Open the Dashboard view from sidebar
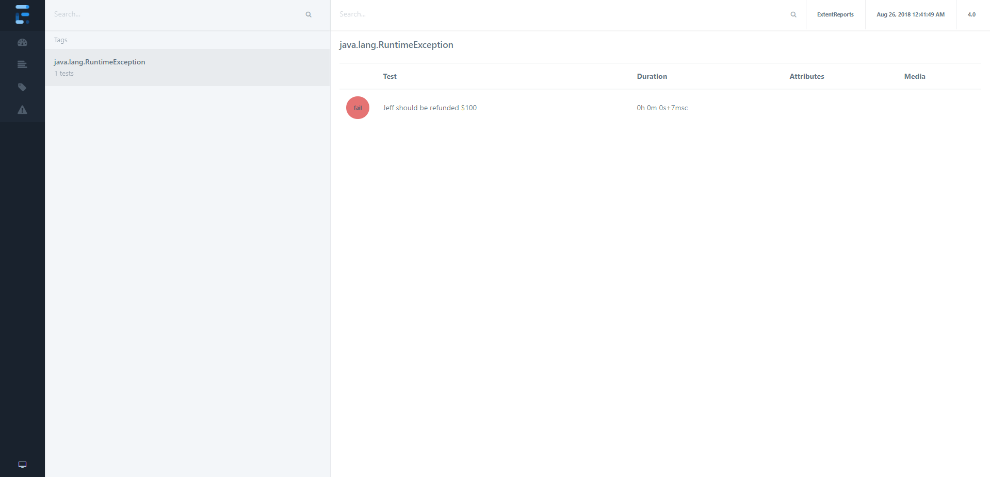Screen dimensions: 990x477 tap(22, 43)
